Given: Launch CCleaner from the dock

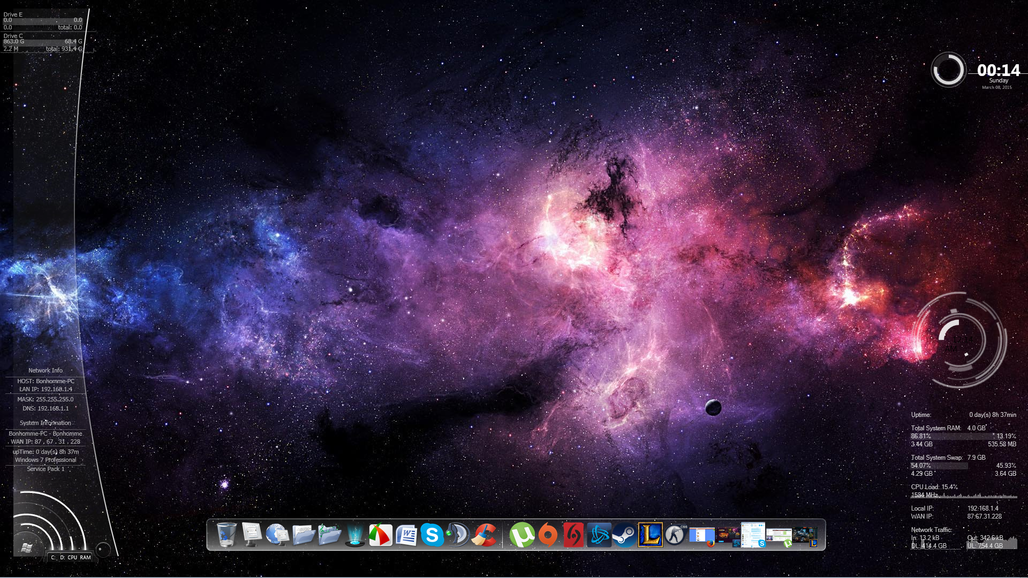Looking at the screenshot, I should [x=483, y=535].
